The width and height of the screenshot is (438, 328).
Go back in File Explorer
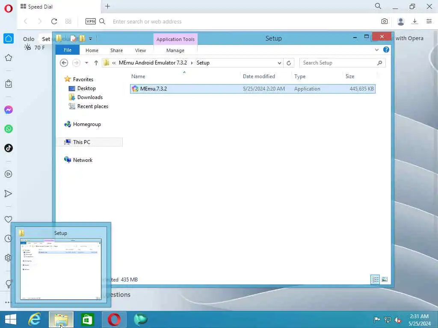[64, 63]
